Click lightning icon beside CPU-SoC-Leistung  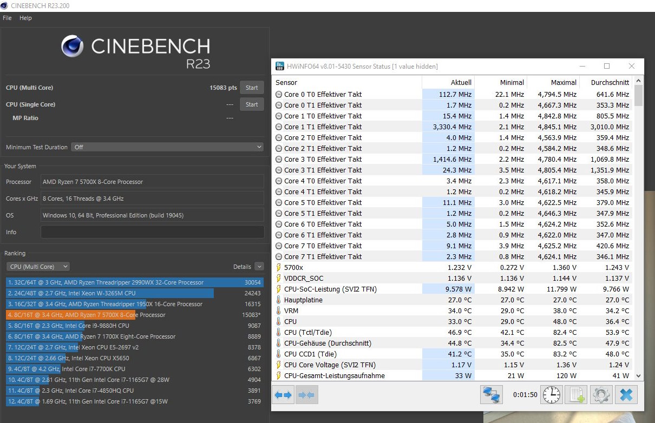279,289
